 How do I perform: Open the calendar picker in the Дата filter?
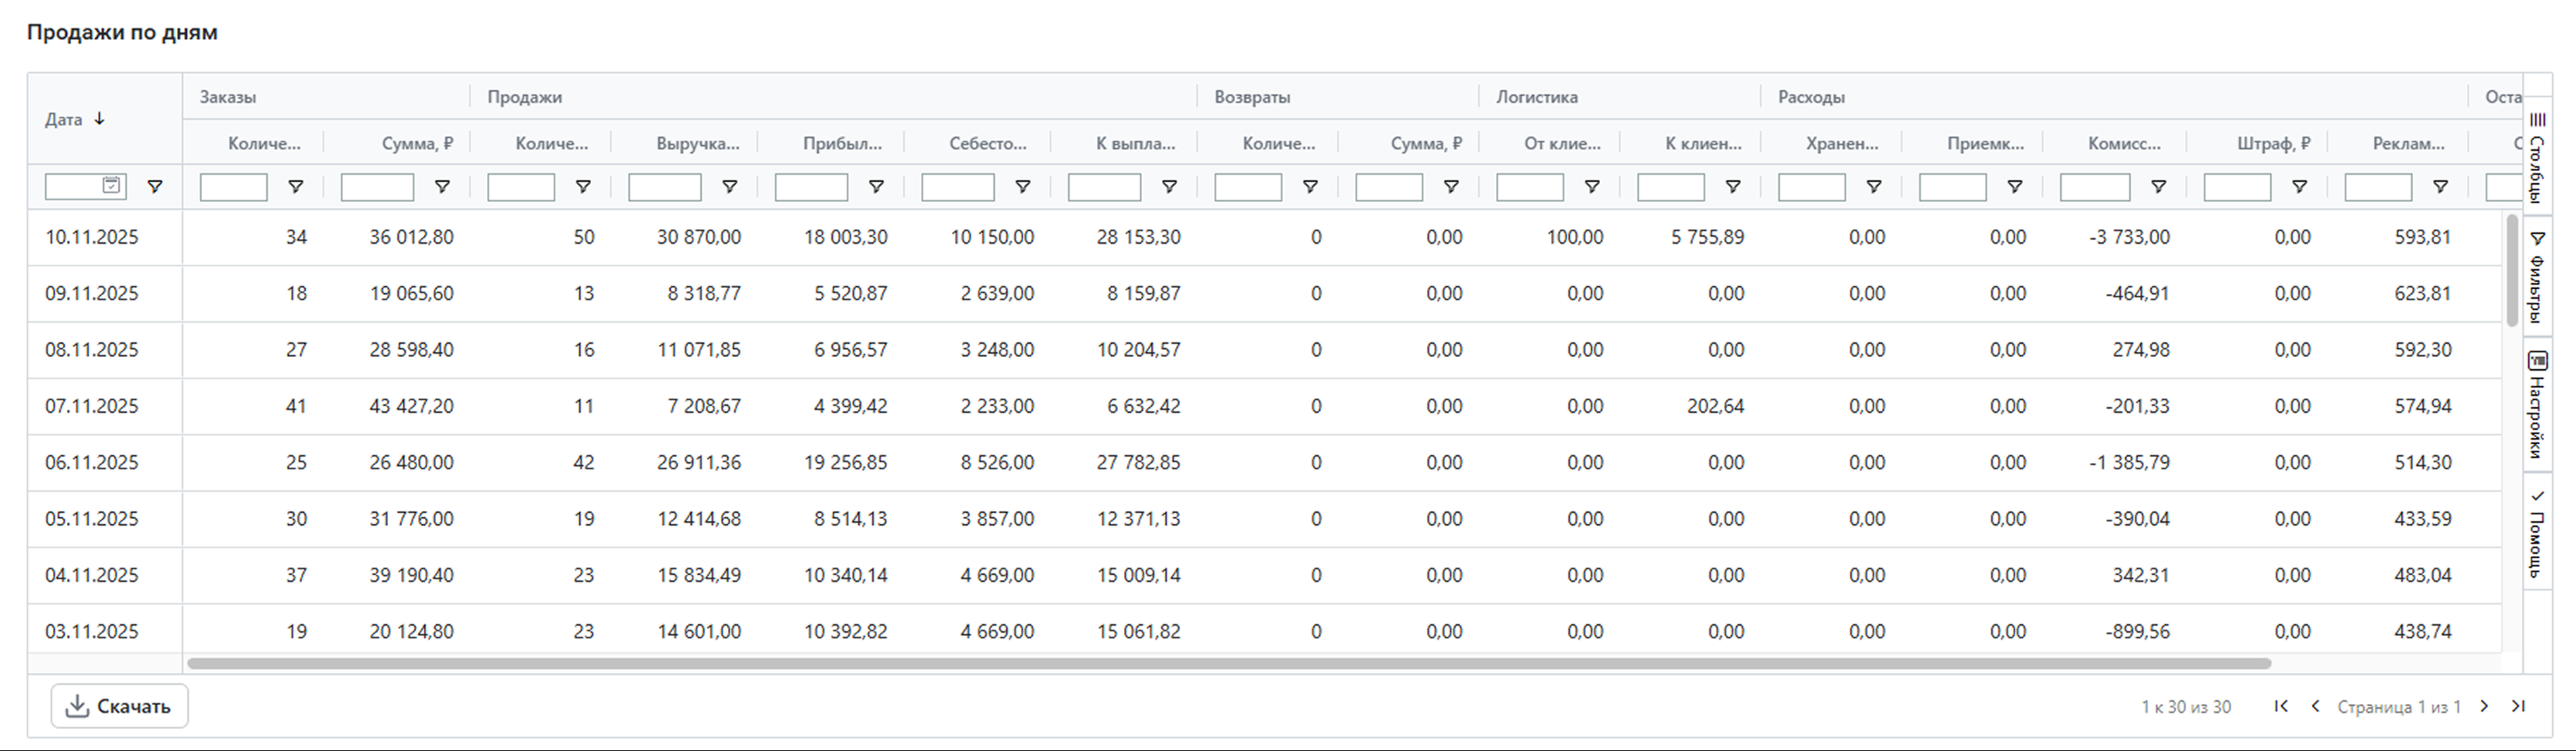(112, 186)
